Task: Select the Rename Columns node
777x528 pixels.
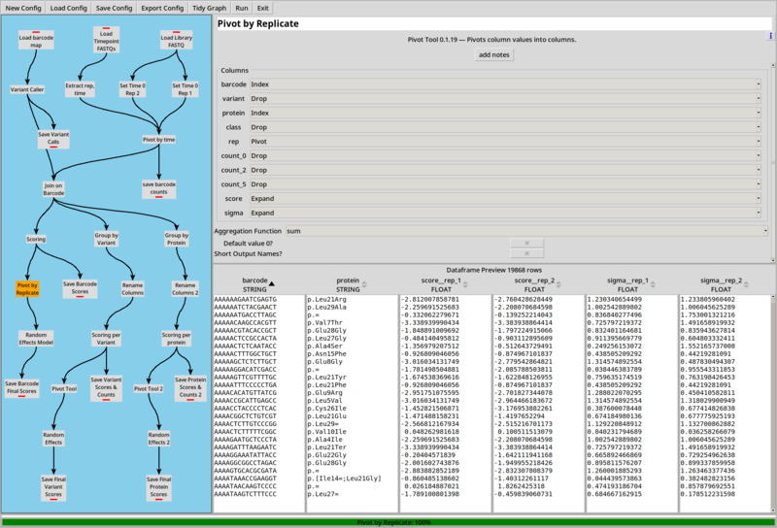Action: click(132, 289)
